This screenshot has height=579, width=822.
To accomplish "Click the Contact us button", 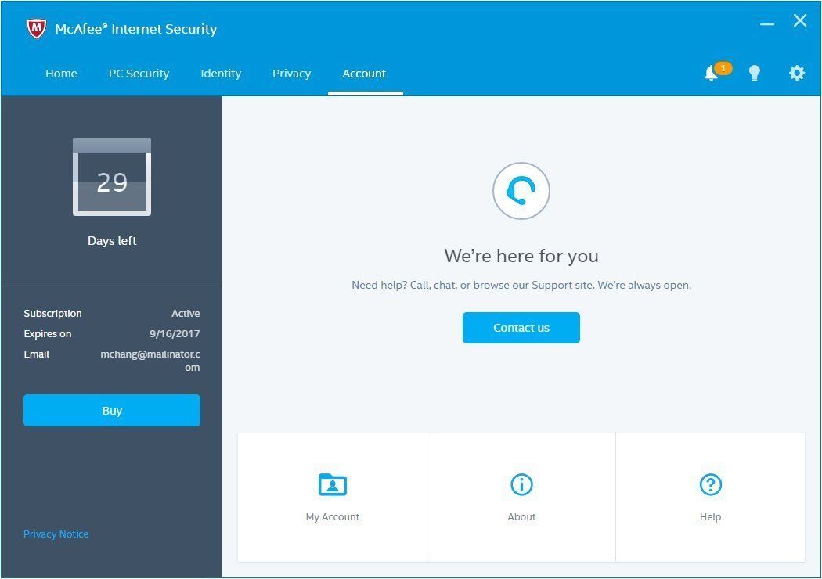I will tap(521, 328).
